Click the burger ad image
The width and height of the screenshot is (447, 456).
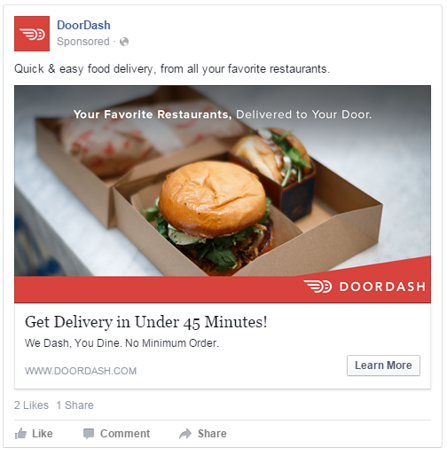pyautogui.click(x=223, y=181)
